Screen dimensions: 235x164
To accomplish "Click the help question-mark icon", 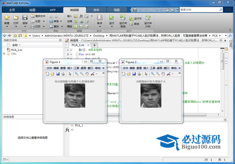I will [173, 10].
